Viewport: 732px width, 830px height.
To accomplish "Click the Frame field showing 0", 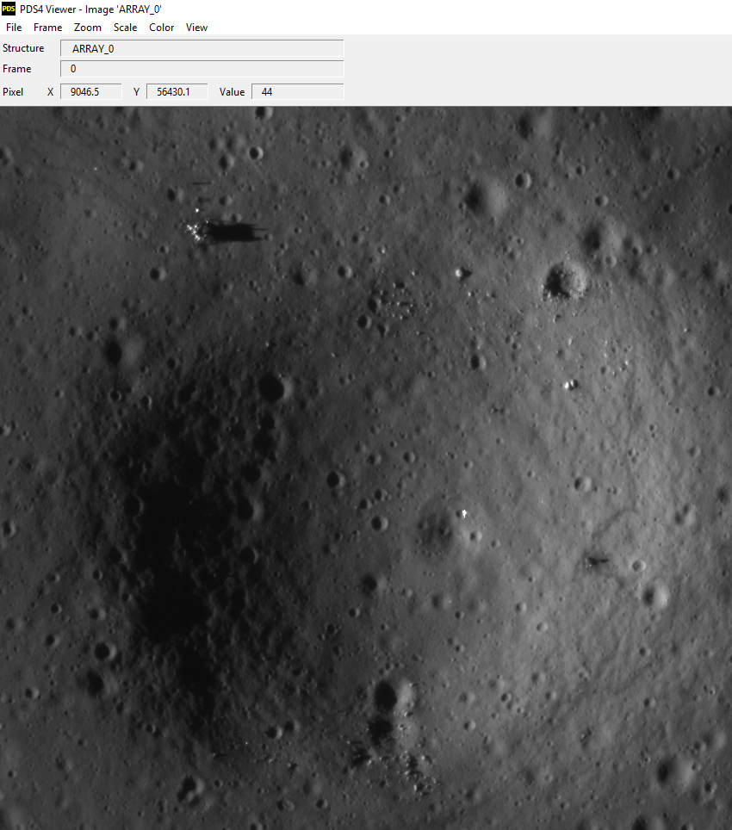I will pyautogui.click(x=202, y=69).
